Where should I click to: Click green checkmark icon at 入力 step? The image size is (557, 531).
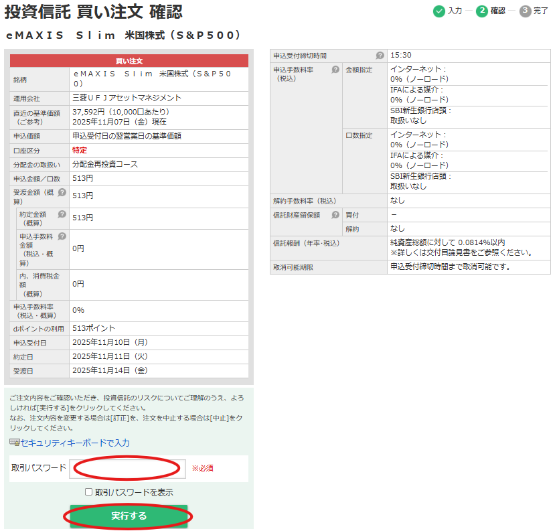439,11
